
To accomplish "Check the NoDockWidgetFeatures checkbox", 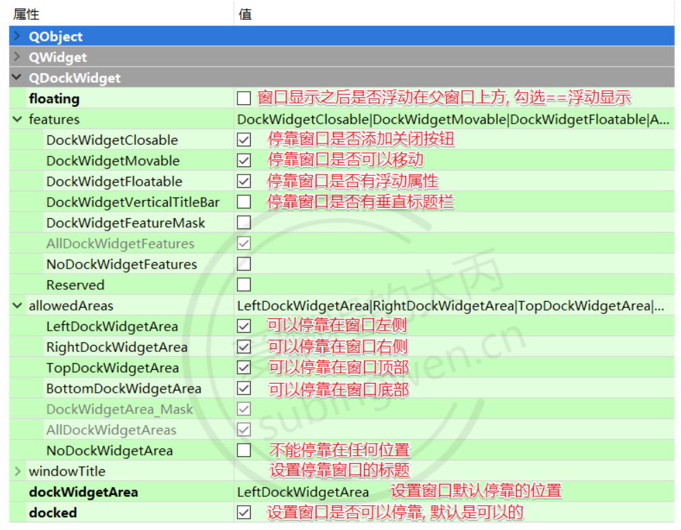I will click(x=244, y=264).
